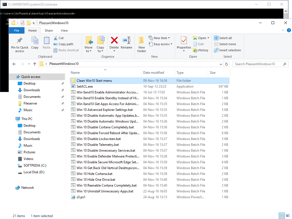This screenshot has width=292, height=219.
Task: Click quick access toolbar Properties icon
Action: tap(22, 23)
